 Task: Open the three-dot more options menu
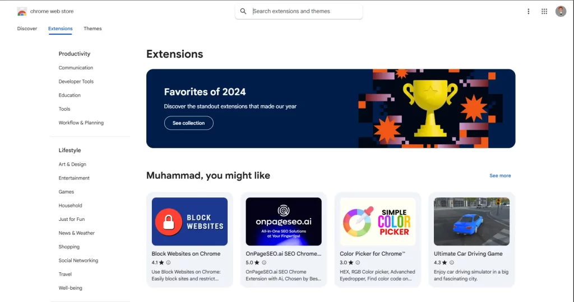528,11
